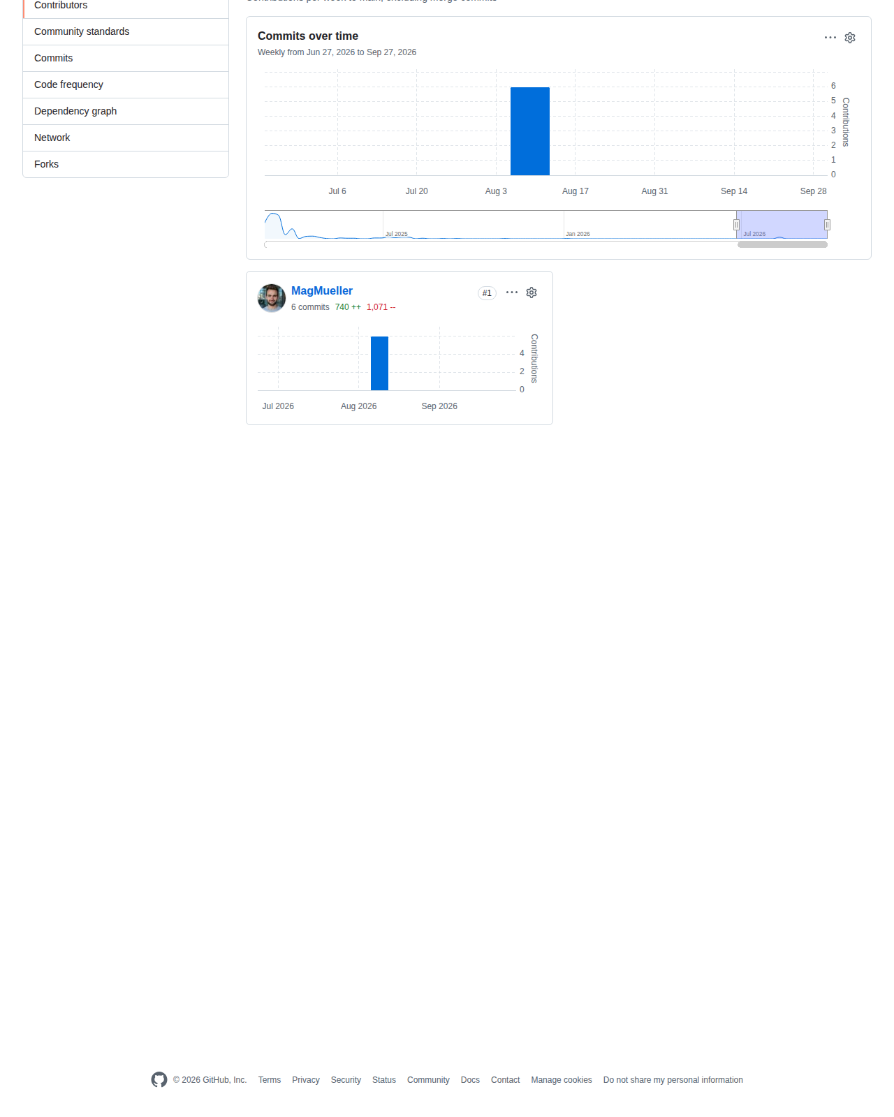Open three-dot menu on Commits over time chart
894x1117 pixels.
(830, 38)
